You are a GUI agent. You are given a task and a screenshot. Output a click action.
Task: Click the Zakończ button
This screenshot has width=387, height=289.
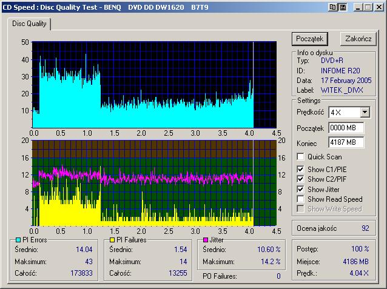(358, 39)
